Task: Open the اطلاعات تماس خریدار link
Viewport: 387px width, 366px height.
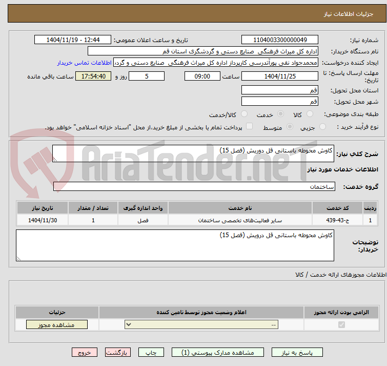Action: coord(85,63)
